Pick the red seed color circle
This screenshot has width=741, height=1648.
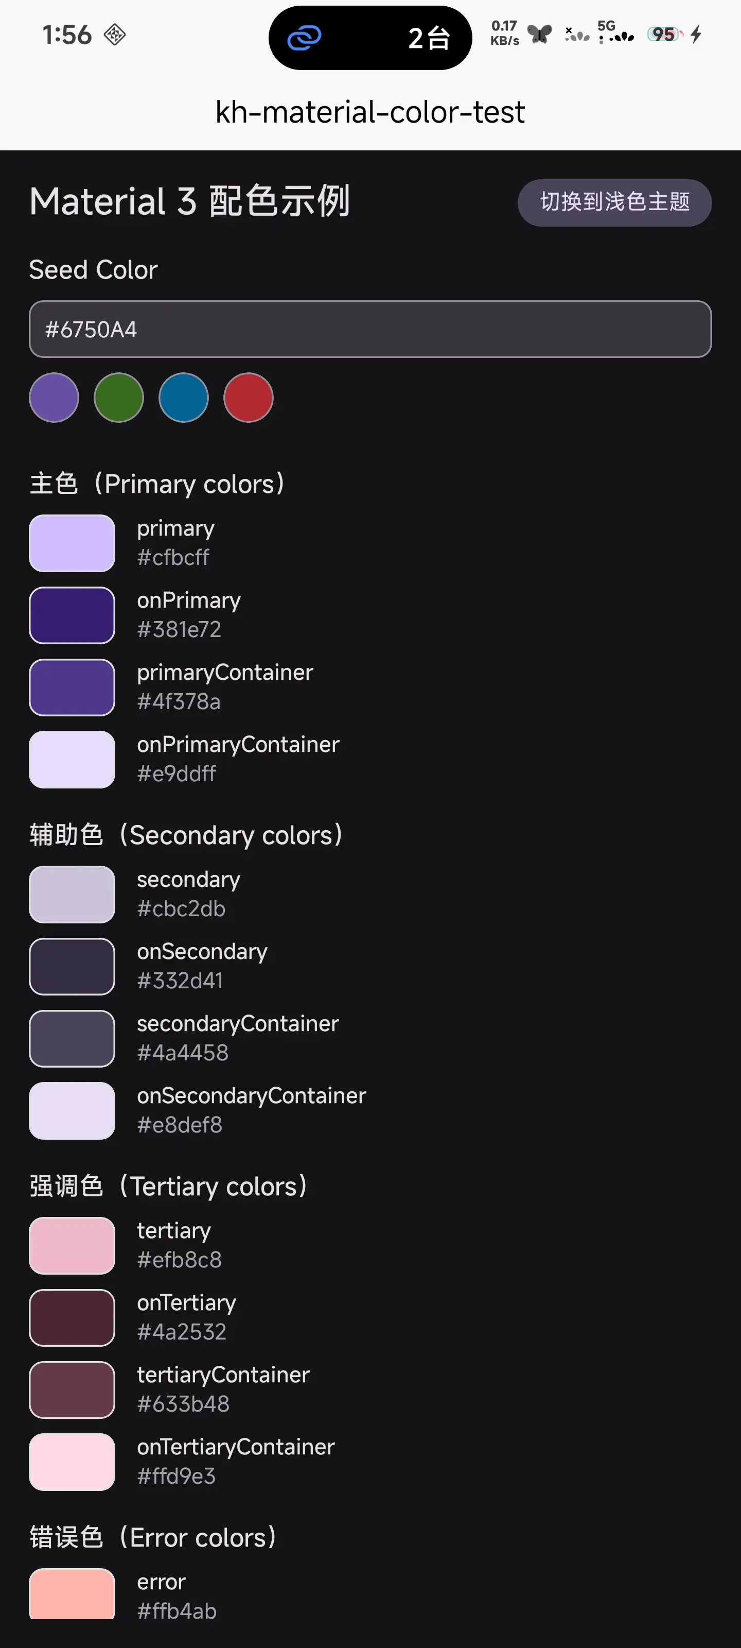pos(248,397)
